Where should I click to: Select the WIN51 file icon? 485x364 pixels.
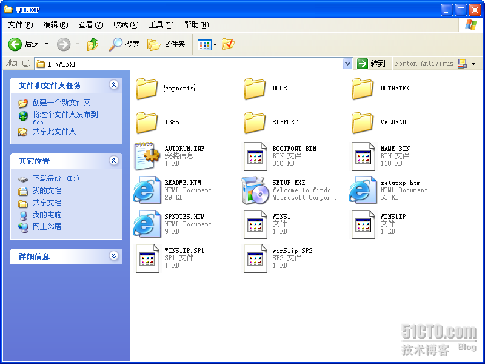[x=255, y=224]
